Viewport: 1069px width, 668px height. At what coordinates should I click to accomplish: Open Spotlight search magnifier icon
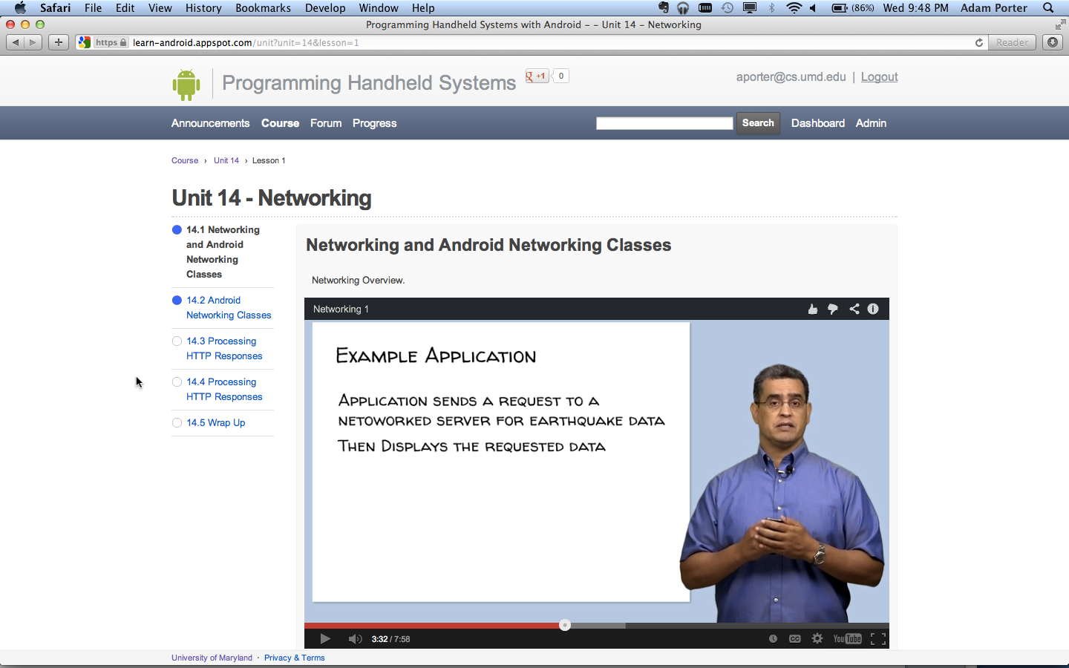click(1048, 8)
